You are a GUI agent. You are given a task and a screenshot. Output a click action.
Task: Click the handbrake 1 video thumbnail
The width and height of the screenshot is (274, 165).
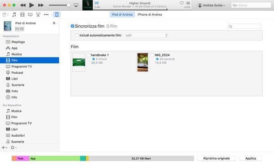pyautogui.click(x=79, y=62)
